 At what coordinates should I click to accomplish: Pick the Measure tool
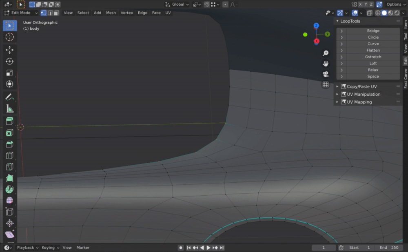[x=10, y=108]
